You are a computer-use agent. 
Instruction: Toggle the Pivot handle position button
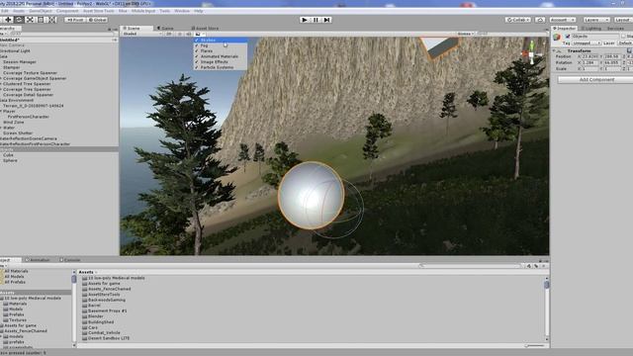pos(75,20)
